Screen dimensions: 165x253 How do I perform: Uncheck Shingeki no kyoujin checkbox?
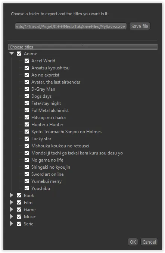tap(27, 167)
